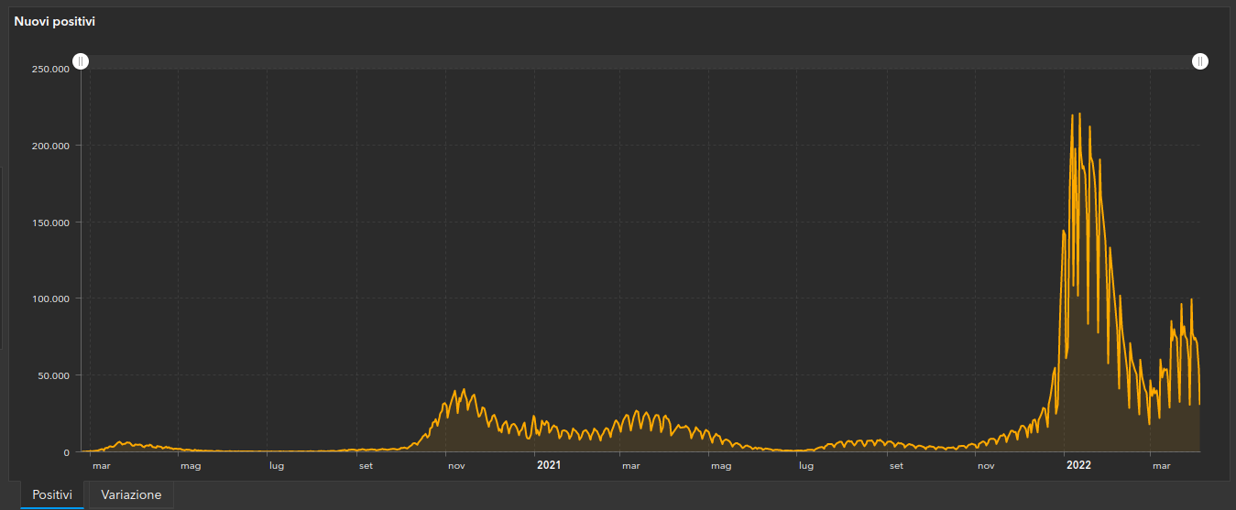
Task: Click the November 2020 peak on the curve
Action: point(464,389)
